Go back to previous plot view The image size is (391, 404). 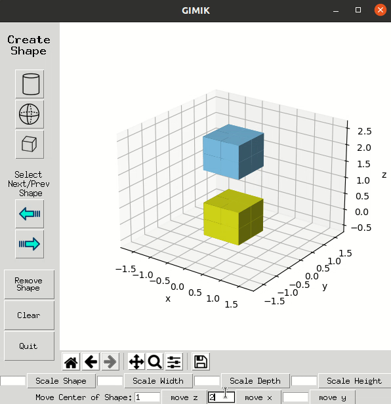(x=91, y=362)
